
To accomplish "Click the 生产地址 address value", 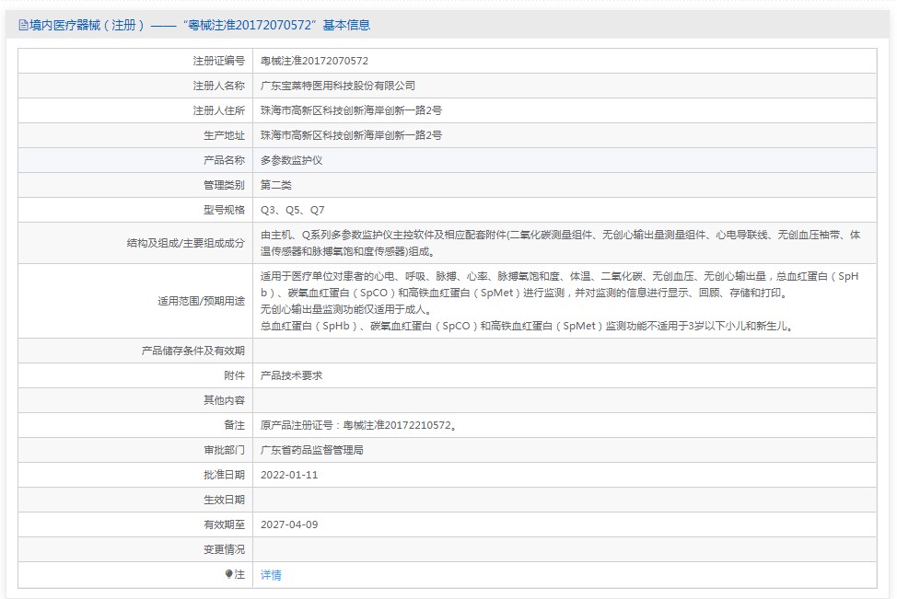I will (351, 135).
